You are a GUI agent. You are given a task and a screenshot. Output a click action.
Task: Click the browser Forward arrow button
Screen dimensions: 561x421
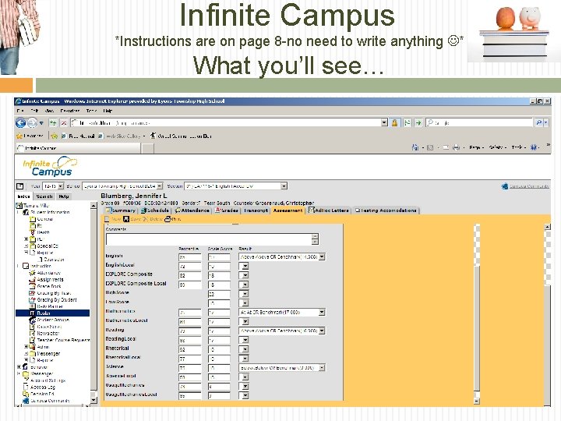tap(33, 123)
